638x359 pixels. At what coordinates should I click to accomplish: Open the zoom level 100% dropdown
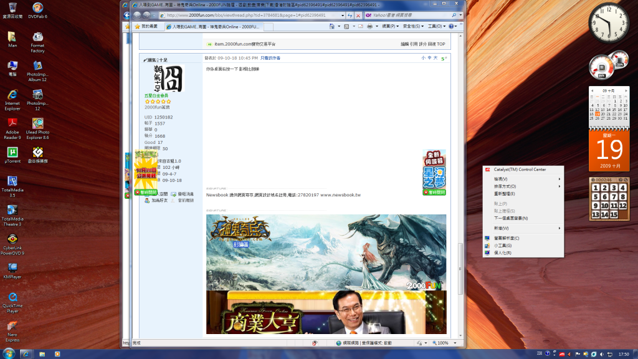pos(455,343)
